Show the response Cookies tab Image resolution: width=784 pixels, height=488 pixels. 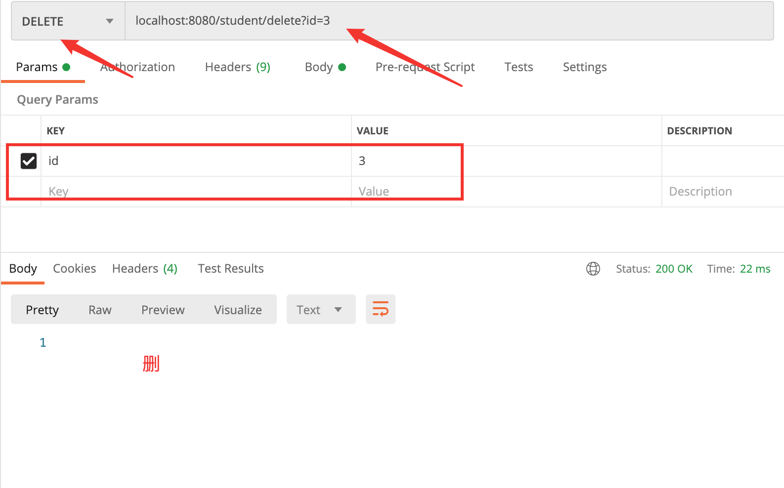click(74, 269)
